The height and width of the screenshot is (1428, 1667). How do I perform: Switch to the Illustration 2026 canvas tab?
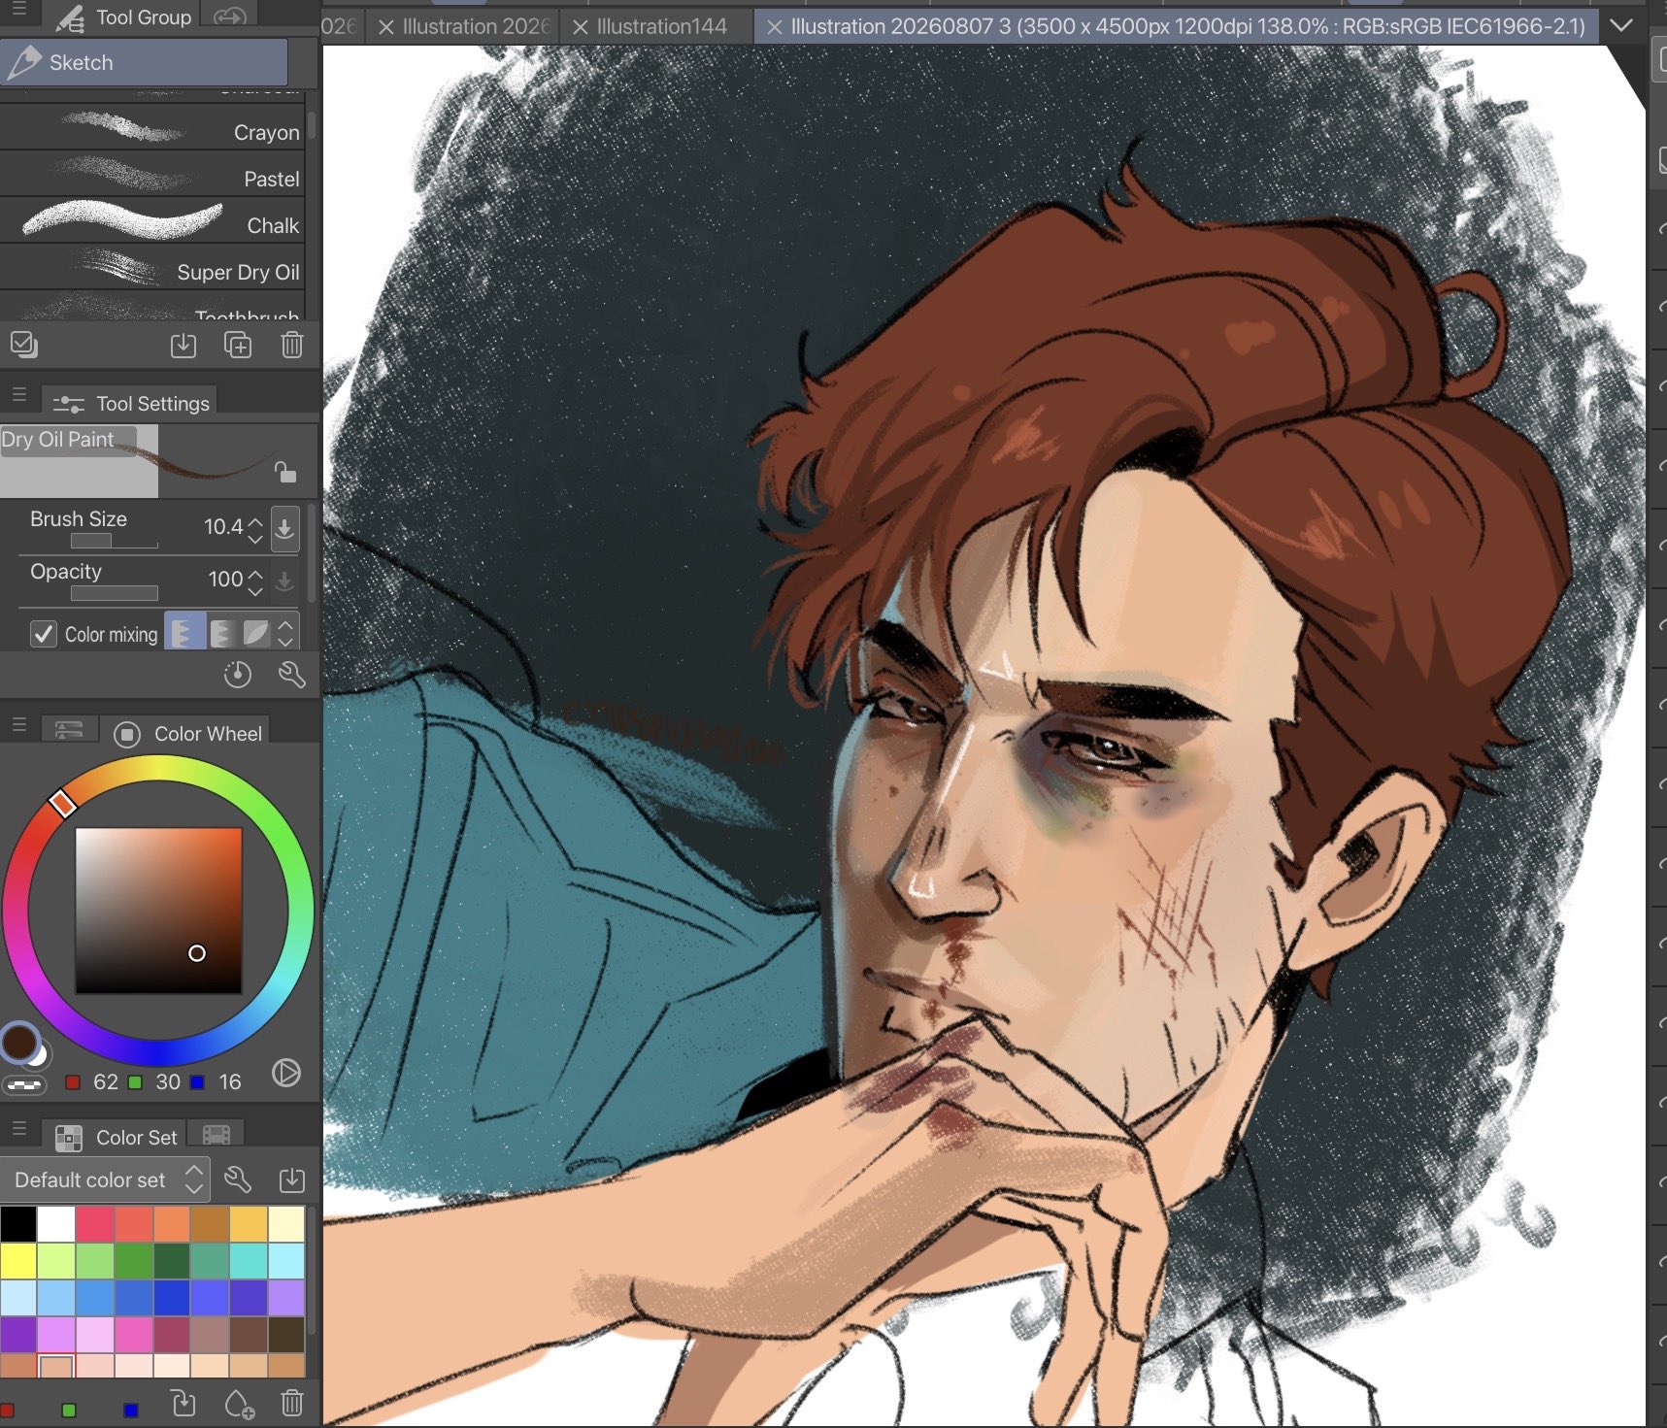(x=477, y=26)
